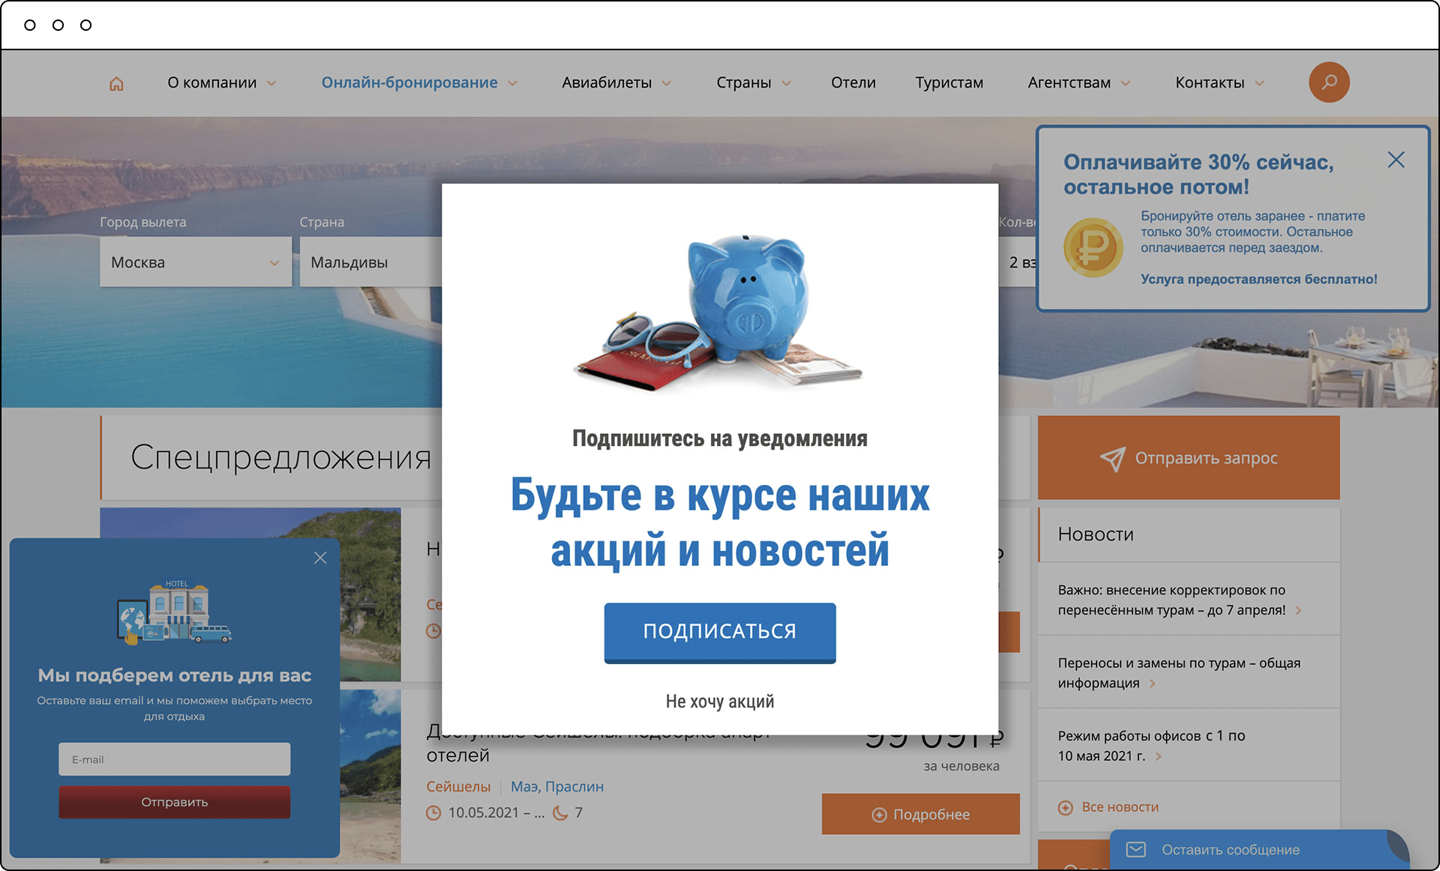Decline with the Не хочу акций link
Screen dimensions: 1440x871
tap(720, 702)
